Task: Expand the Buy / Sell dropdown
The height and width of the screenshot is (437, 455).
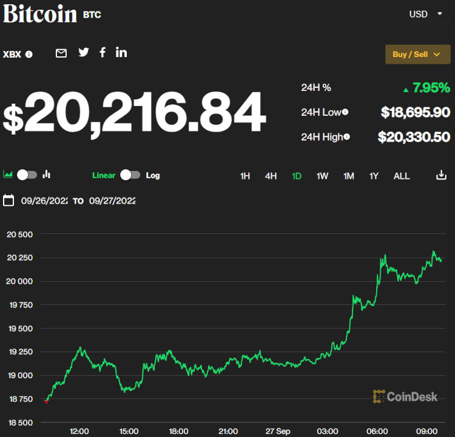Action: [x=417, y=55]
